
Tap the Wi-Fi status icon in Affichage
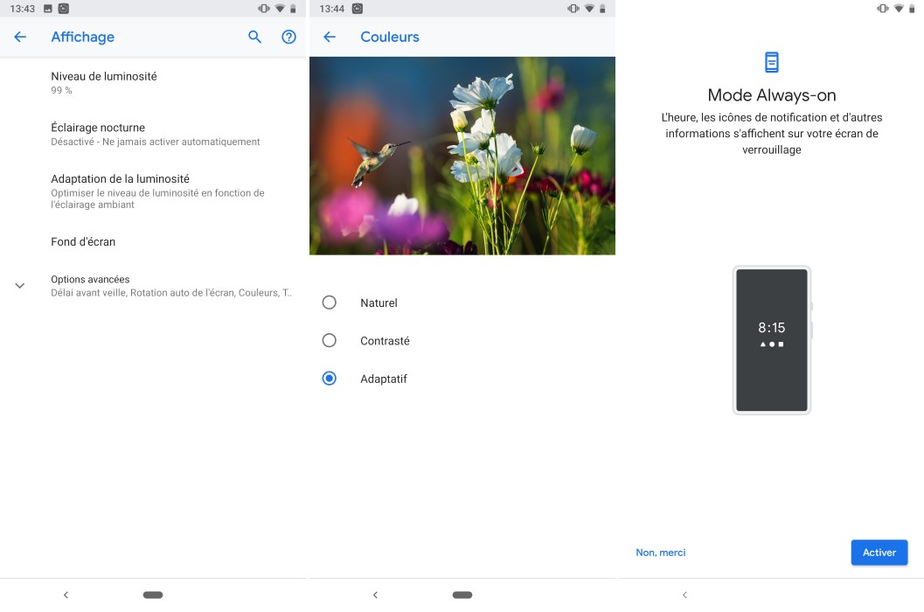coord(280,8)
